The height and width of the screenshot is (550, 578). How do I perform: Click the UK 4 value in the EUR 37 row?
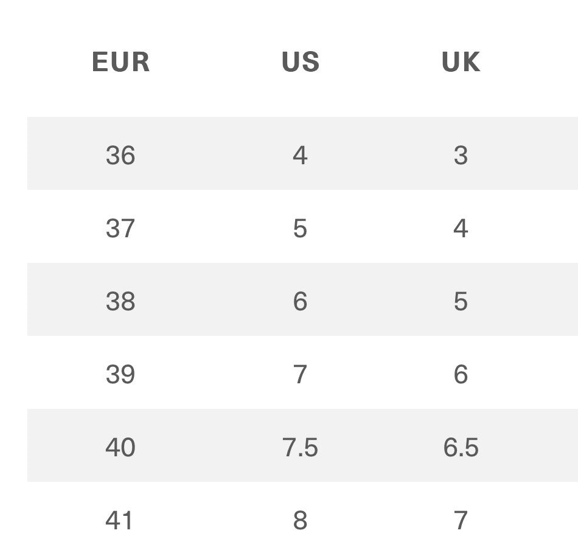pos(461,228)
